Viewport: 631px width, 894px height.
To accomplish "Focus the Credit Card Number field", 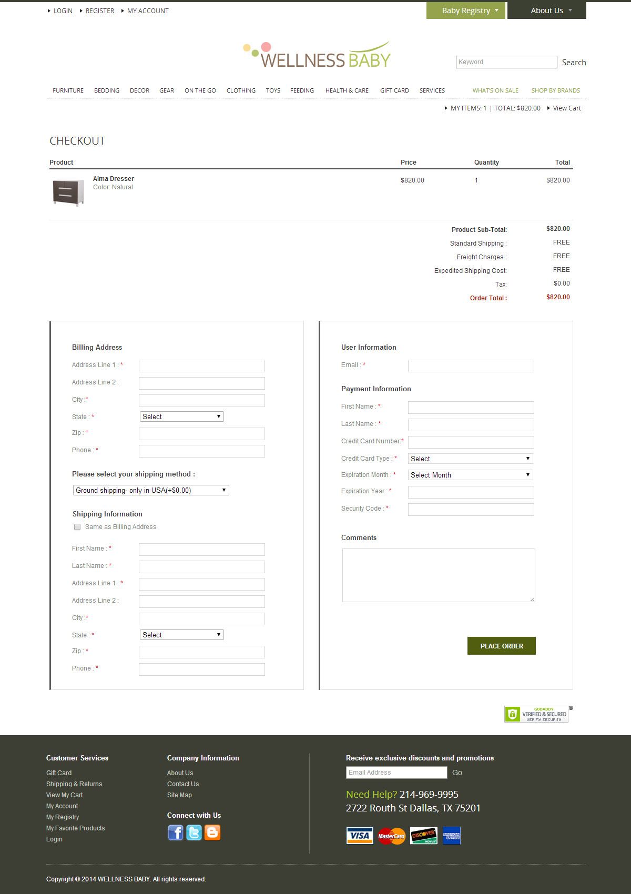I will [471, 442].
